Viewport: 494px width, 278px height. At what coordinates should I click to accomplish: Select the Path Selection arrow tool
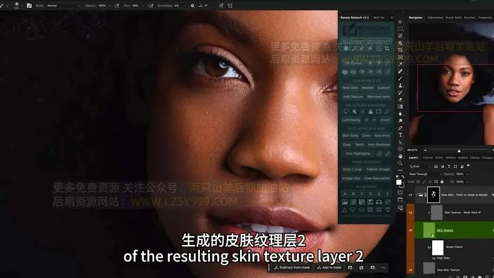click(x=400, y=142)
